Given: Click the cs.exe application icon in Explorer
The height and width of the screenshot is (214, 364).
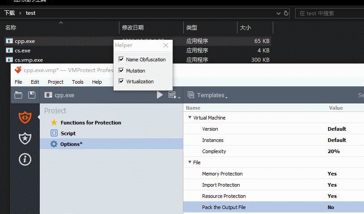Looking at the screenshot, I should [x=9, y=51].
